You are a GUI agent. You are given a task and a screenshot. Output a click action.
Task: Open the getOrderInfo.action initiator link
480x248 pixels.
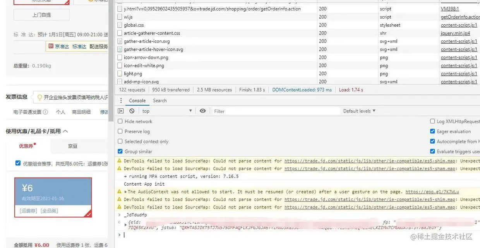pos(460,17)
